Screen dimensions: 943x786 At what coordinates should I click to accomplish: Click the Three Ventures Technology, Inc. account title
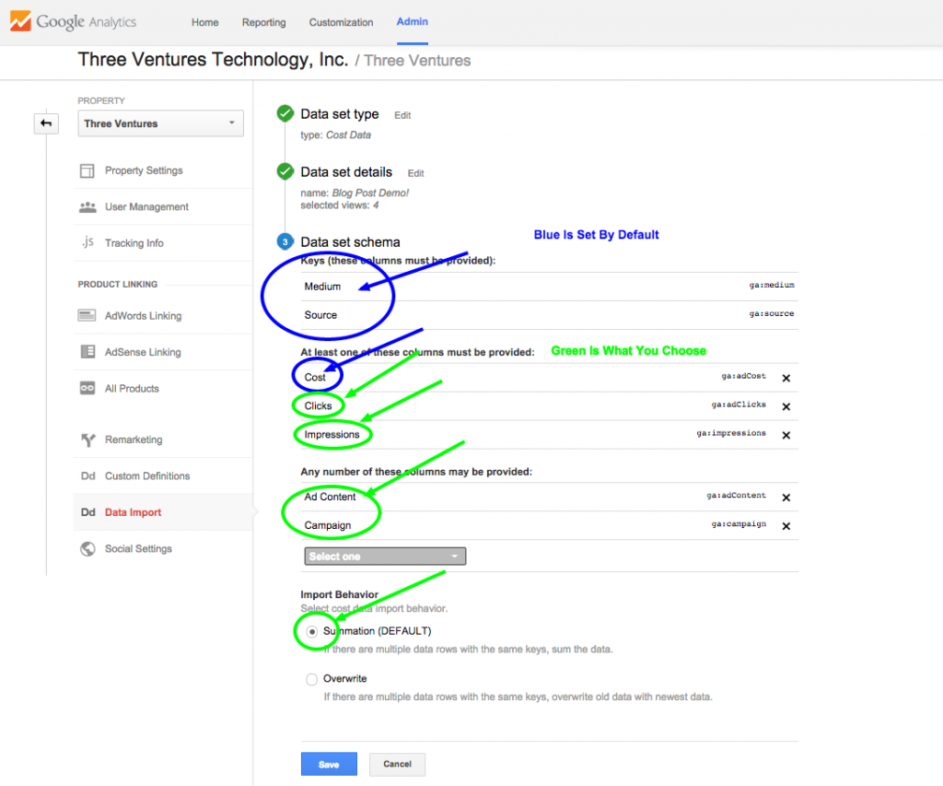(x=213, y=60)
